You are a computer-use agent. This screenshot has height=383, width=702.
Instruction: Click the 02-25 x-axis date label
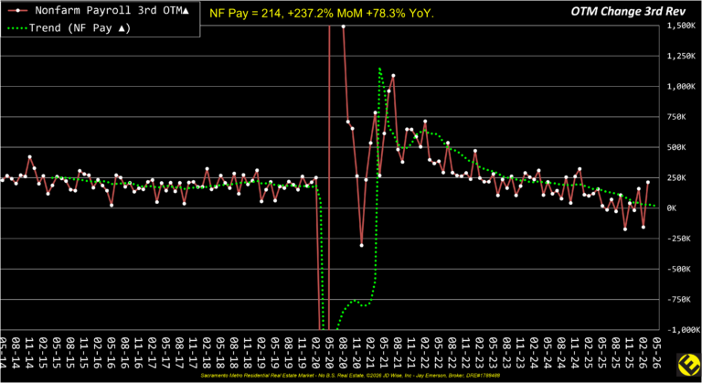pos(589,353)
